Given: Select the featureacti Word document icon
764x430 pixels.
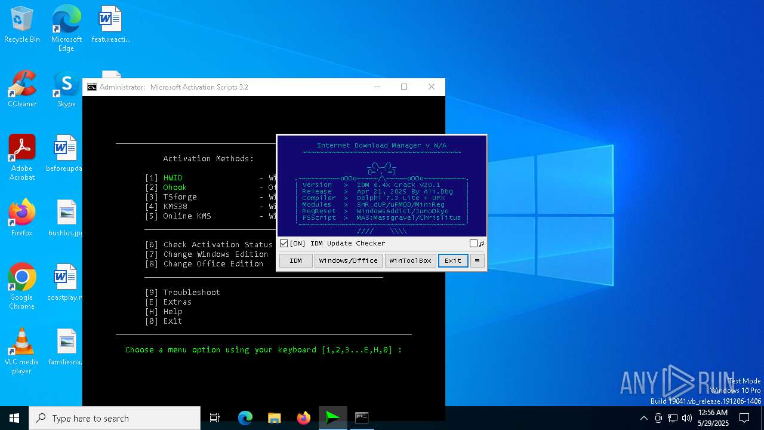Looking at the screenshot, I should 110,24.
